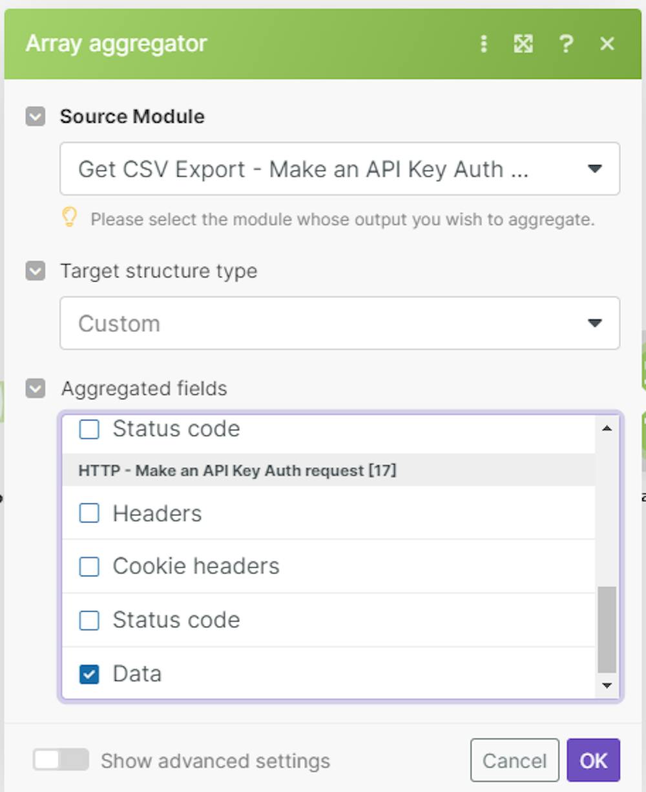646x792 pixels.
Task: Open the help question mark icon
Action: click(x=566, y=44)
